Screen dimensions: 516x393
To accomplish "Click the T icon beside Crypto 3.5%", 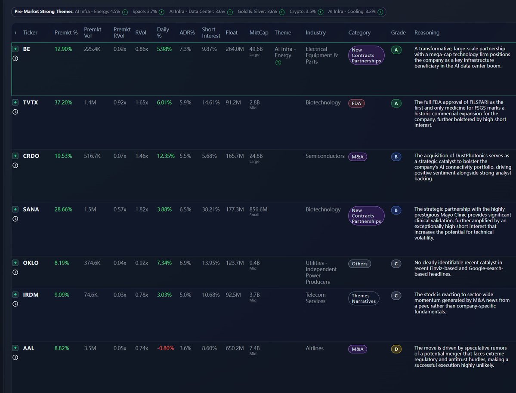I will [321, 12].
